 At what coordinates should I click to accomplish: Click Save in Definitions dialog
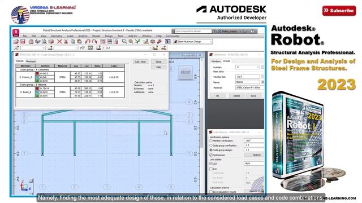point(253,96)
